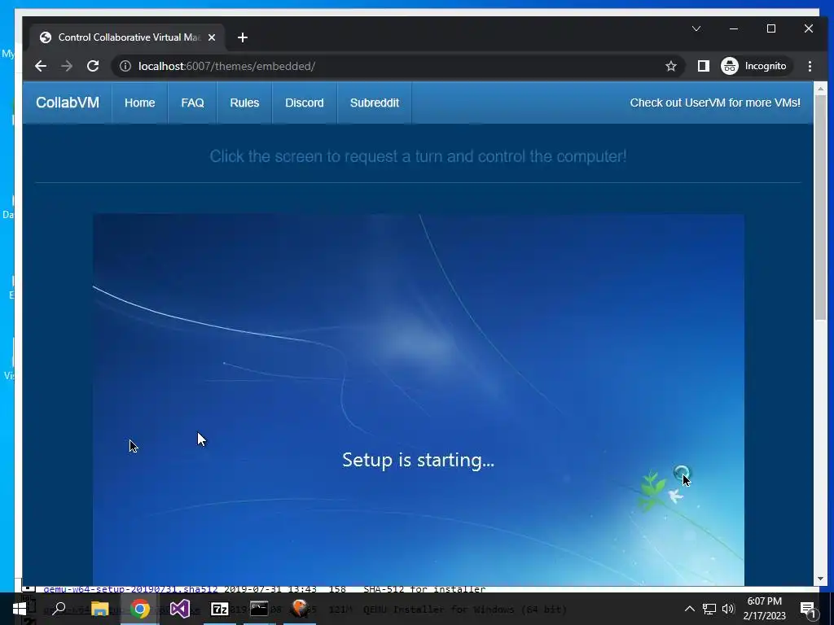This screenshot has width=834, height=625.
Task: Close the Control Collaborative Virtual Machine tab
Action: 212,37
